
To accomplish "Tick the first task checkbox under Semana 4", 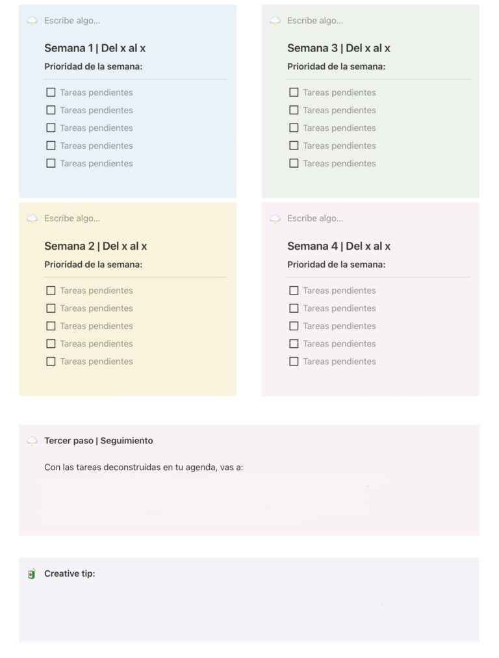I will 294,291.
